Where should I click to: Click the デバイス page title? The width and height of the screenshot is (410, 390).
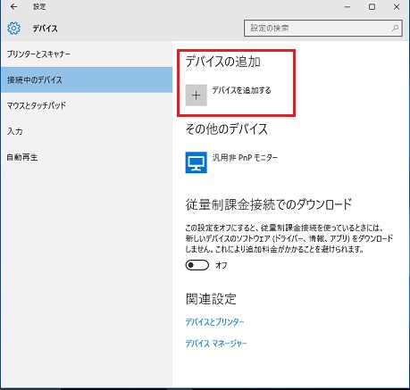click(x=45, y=29)
